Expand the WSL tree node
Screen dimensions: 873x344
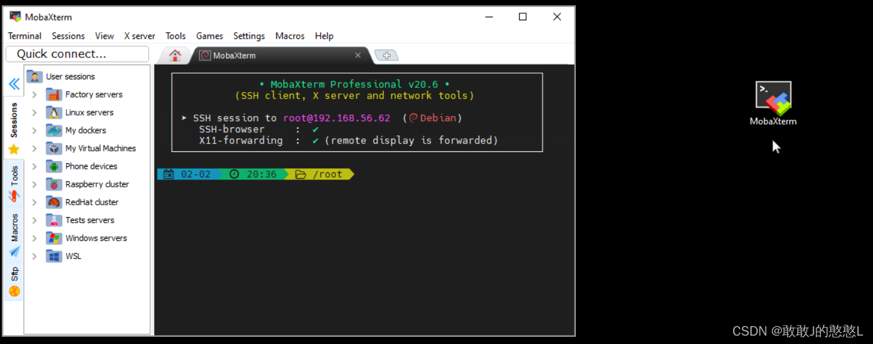tap(35, 256)
